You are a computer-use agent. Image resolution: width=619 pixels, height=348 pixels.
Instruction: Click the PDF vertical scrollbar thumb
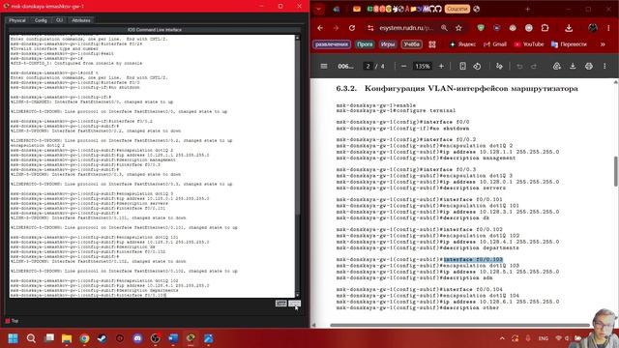click(x=616, y=171)
